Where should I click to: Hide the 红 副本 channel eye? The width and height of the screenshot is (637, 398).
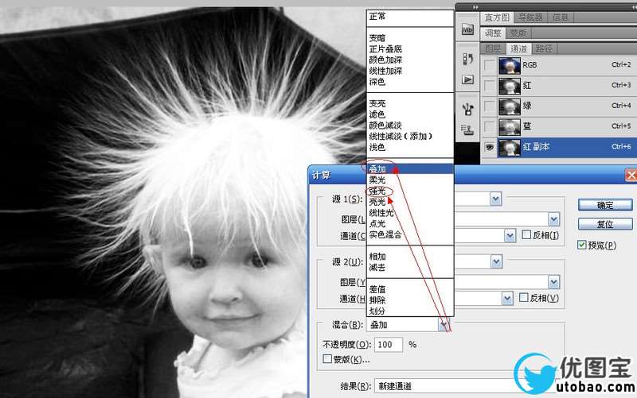(x=490, y=147)
